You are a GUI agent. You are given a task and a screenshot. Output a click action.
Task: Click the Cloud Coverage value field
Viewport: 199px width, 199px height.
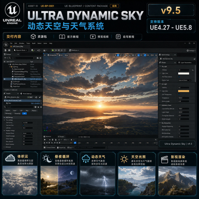[27, 136]
